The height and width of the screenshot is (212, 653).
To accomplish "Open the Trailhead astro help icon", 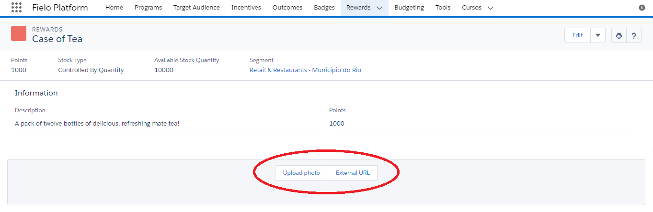I will [619, 35].
